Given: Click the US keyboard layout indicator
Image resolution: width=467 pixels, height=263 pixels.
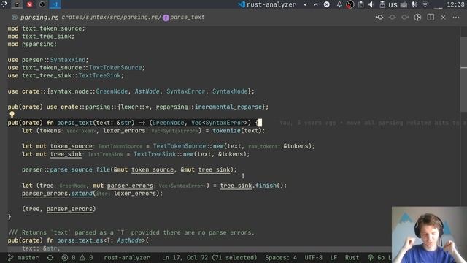Looking at the screenshot, I should 393,5.
